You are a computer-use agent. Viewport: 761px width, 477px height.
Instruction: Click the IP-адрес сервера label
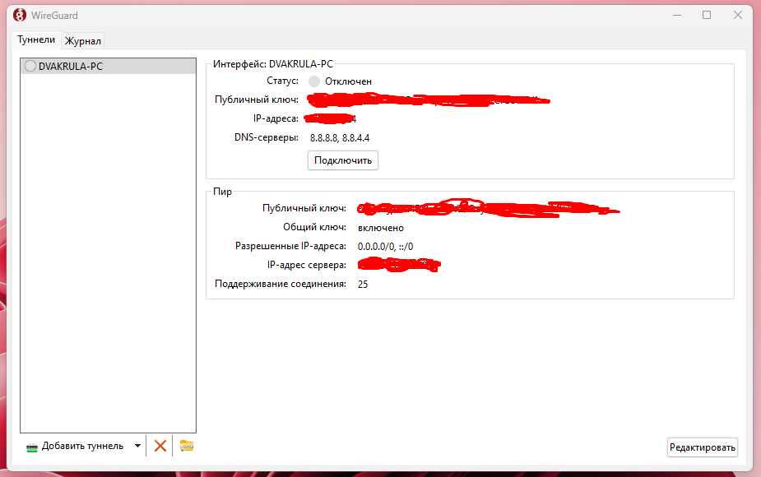click(307, 265)
